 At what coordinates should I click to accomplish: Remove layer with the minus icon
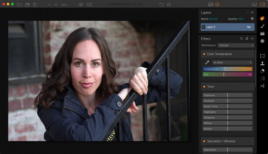pyautogui.click(x=247, y=12)
